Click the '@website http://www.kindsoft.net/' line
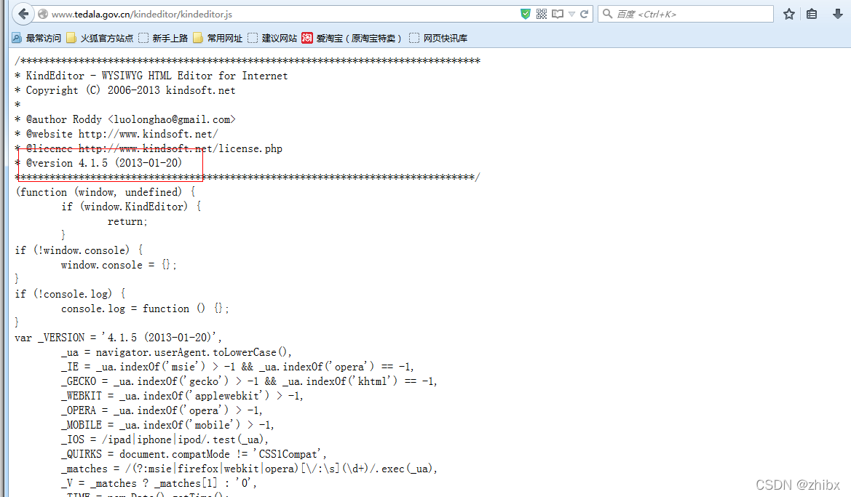 pos(116,133)
